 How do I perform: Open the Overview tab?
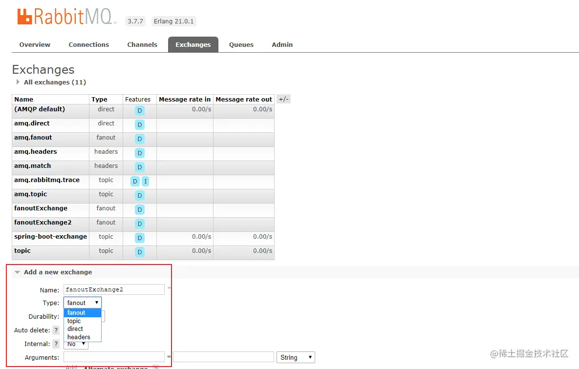[35, 44]
